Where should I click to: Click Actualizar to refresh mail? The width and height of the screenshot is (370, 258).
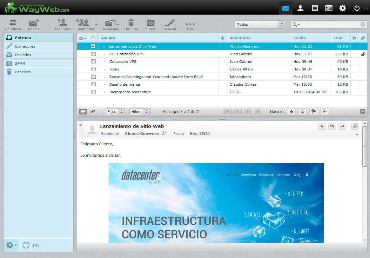[x=13, y=25]
